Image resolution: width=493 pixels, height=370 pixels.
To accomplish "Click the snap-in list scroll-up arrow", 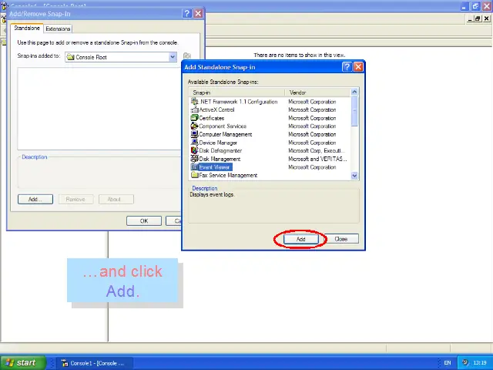I will point(354,92).
